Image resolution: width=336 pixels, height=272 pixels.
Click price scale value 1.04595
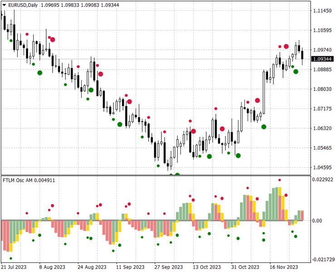[322, 167]
